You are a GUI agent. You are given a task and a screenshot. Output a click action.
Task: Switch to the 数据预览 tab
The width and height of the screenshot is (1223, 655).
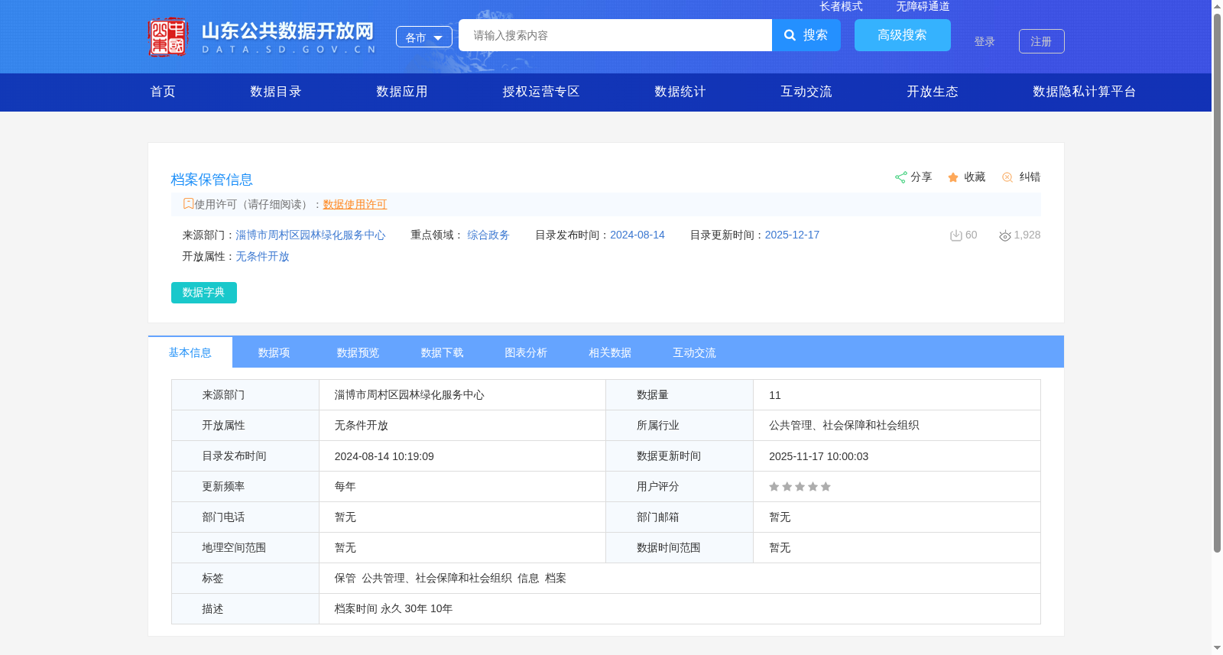tap(358, 352)
